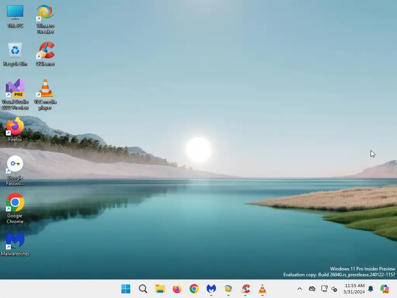Open Malwarebytes from the taskbar
This screenshot has width=397, height=298.
tap(211, 289)
